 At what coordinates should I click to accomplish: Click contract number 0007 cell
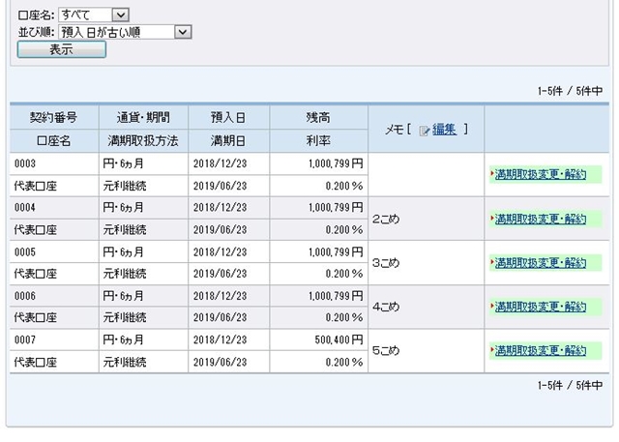[54, 339]
